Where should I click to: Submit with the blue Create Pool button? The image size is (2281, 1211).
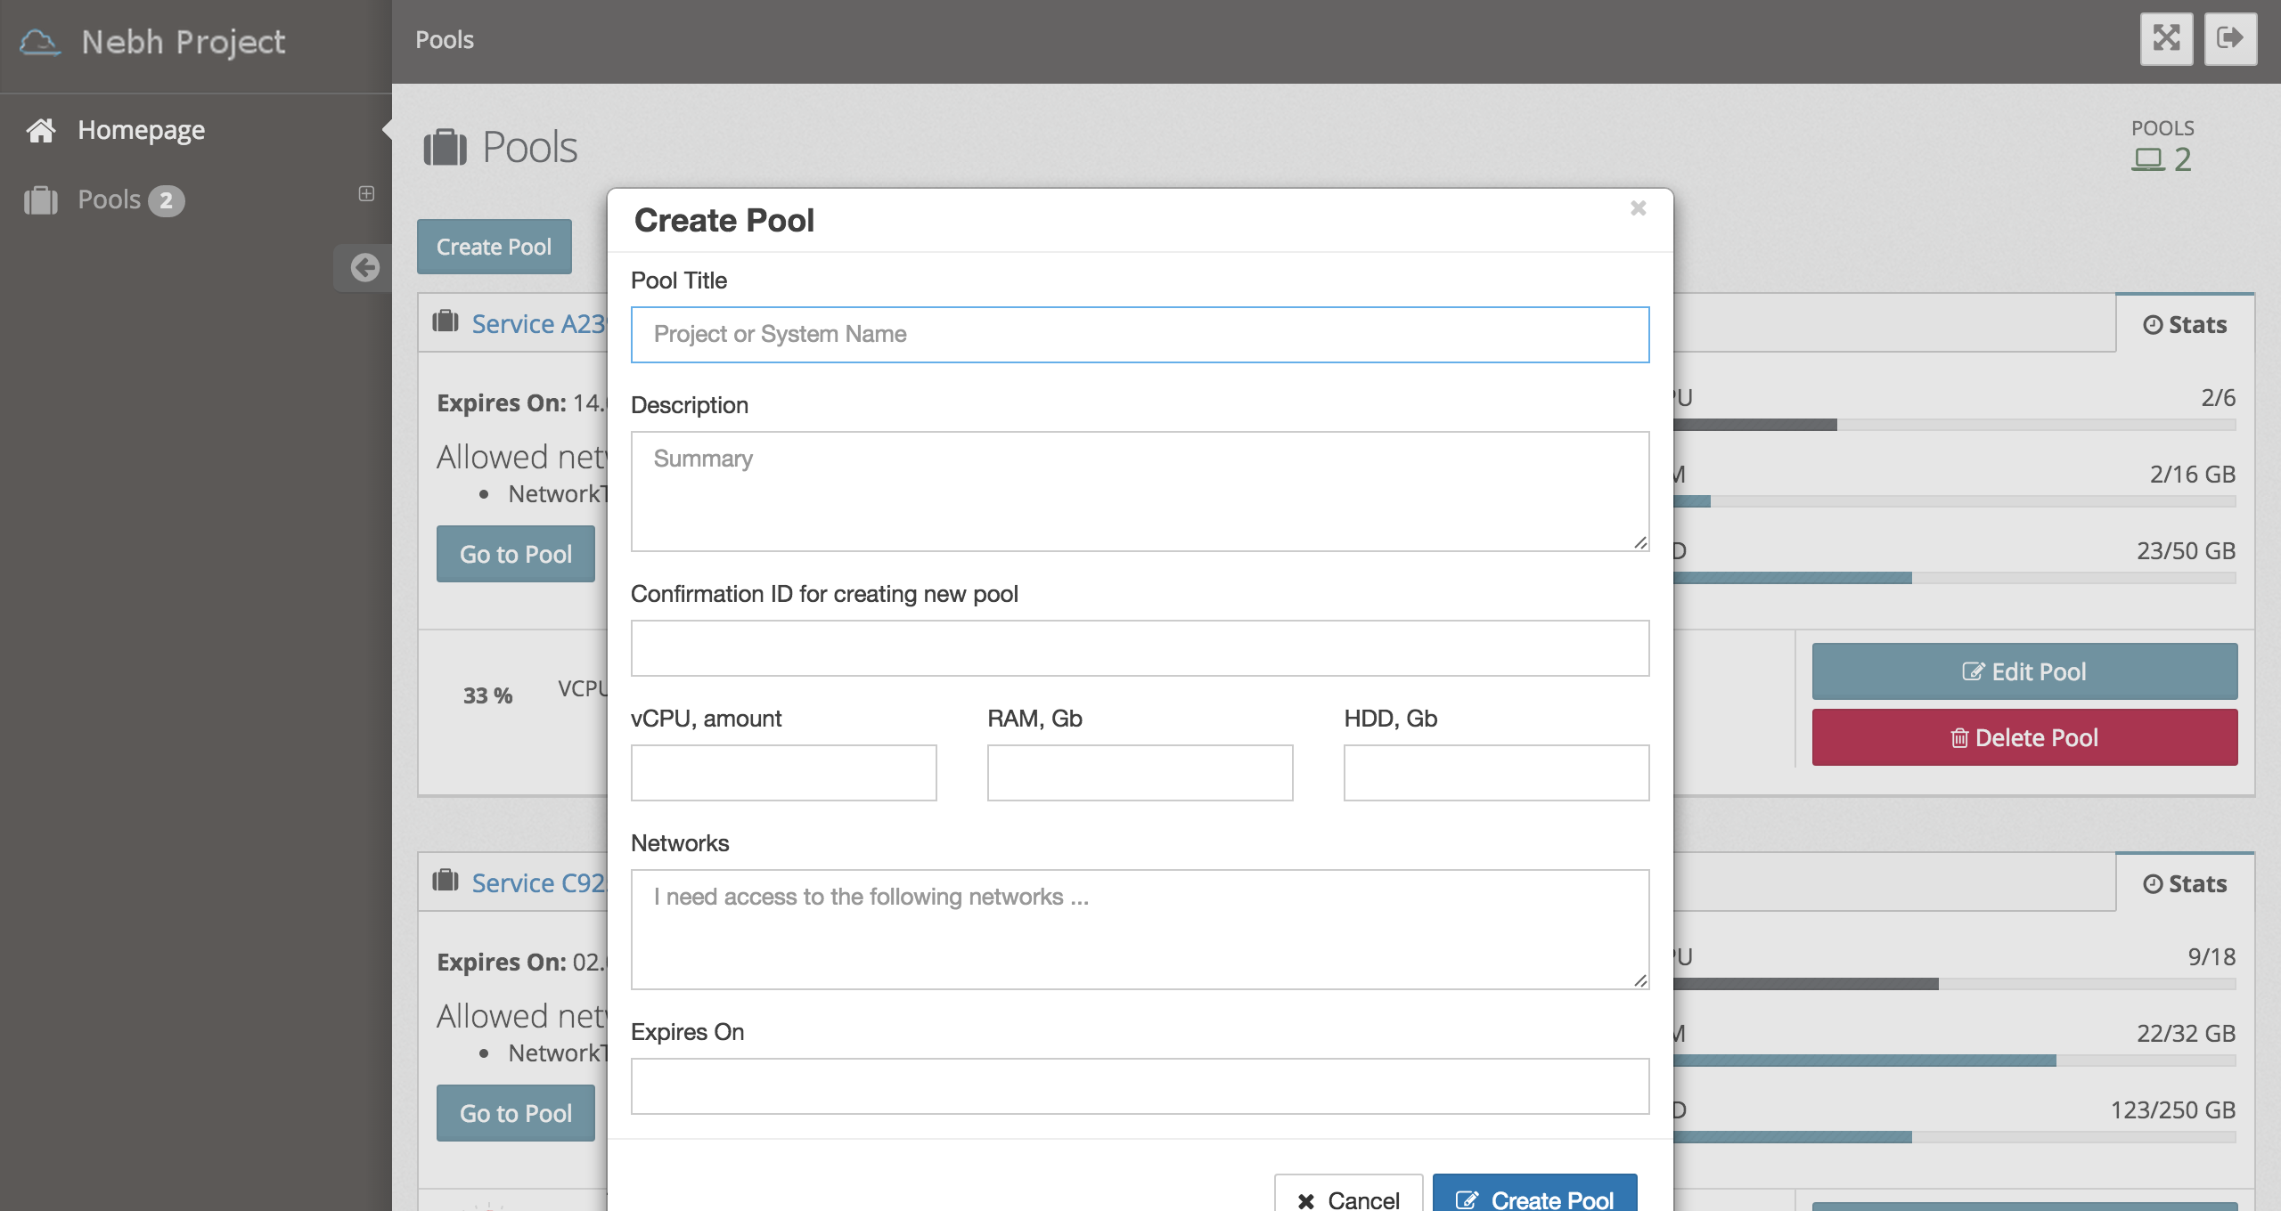[1534, 1198]
